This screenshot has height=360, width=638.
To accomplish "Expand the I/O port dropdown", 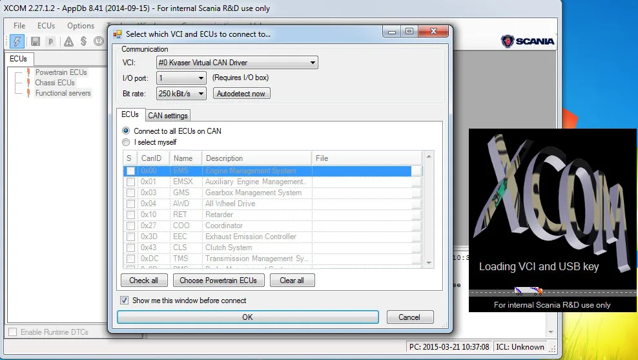I will [x=181, y=78].
